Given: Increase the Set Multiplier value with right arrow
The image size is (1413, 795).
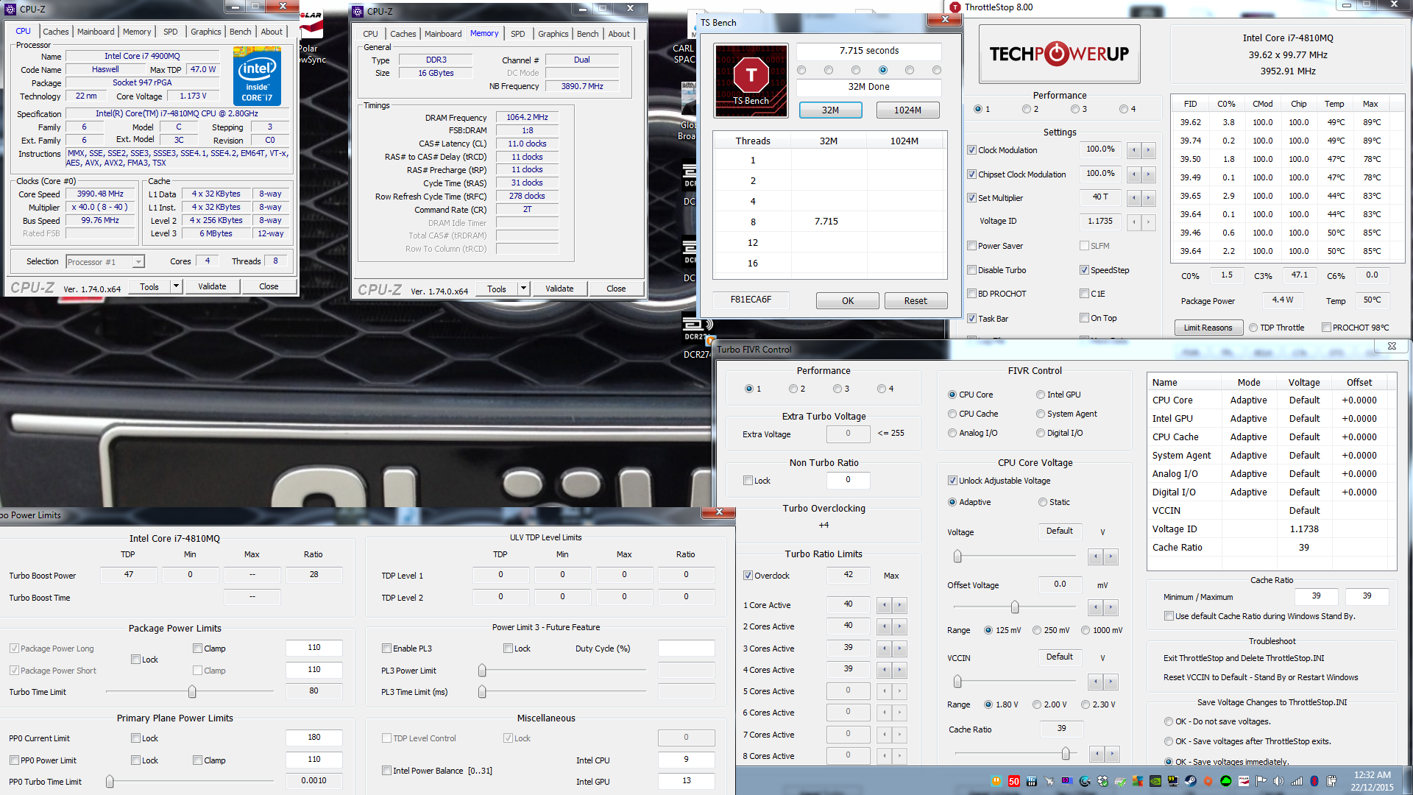Looking at the screenshot, I should click(1148, 198).
